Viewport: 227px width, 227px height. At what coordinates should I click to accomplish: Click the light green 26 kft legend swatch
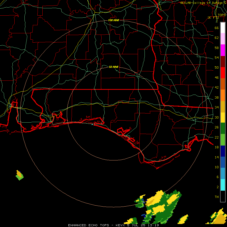click(x=223, y=140)
